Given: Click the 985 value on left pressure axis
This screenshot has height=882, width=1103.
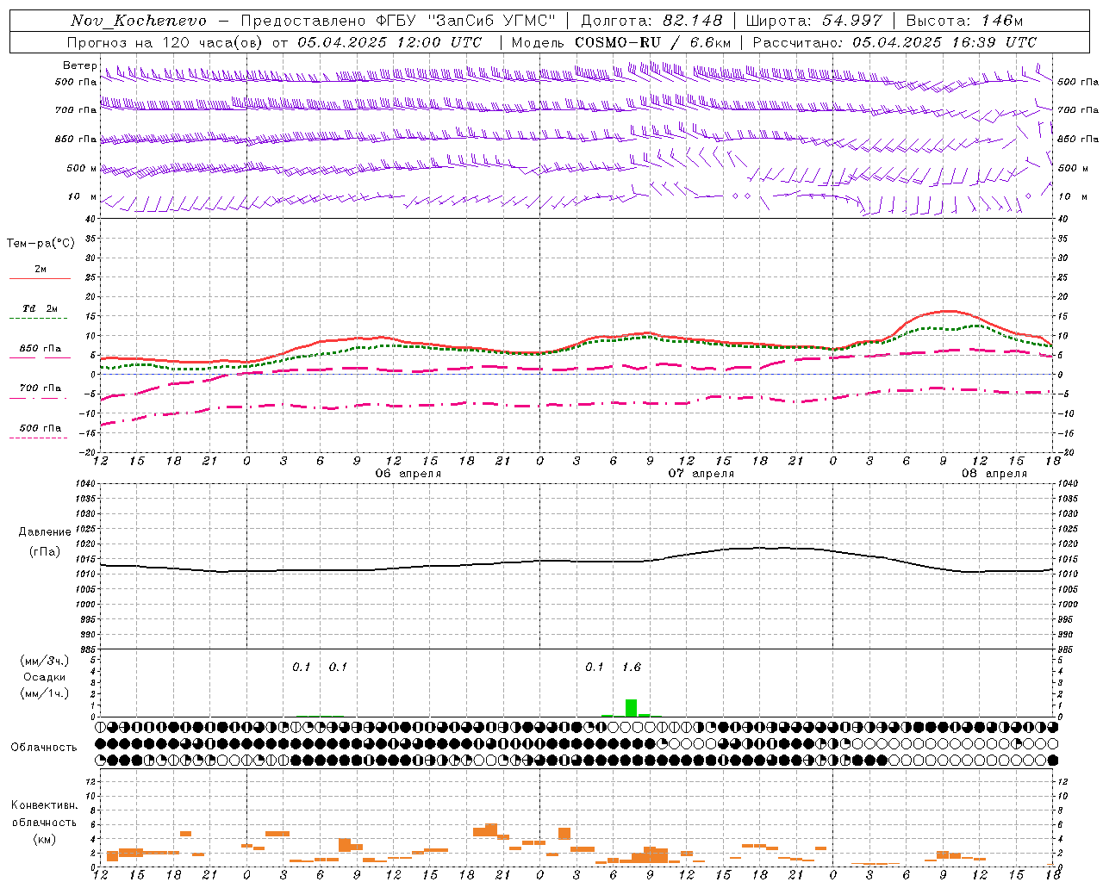Looking at the screenshot, I should [89, 649].
